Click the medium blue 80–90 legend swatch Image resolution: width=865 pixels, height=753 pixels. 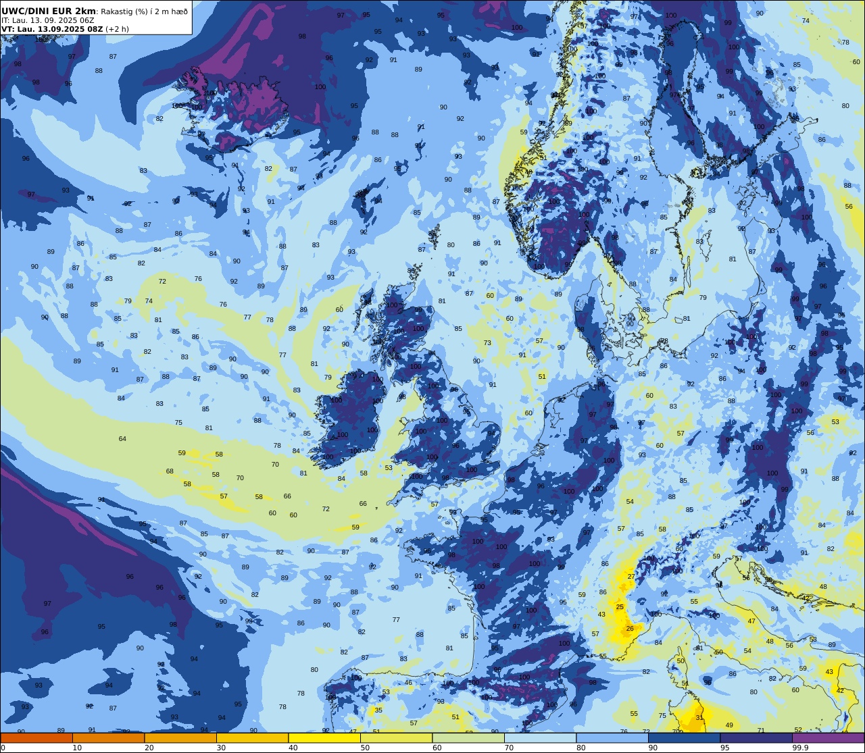[612, 737]
